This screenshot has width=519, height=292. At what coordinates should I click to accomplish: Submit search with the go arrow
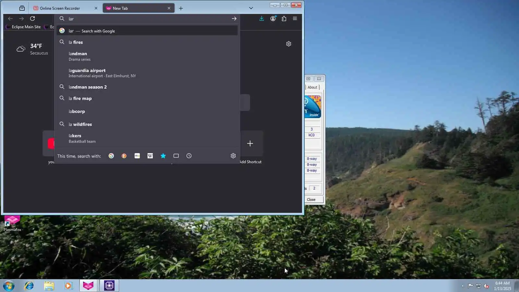234,18
